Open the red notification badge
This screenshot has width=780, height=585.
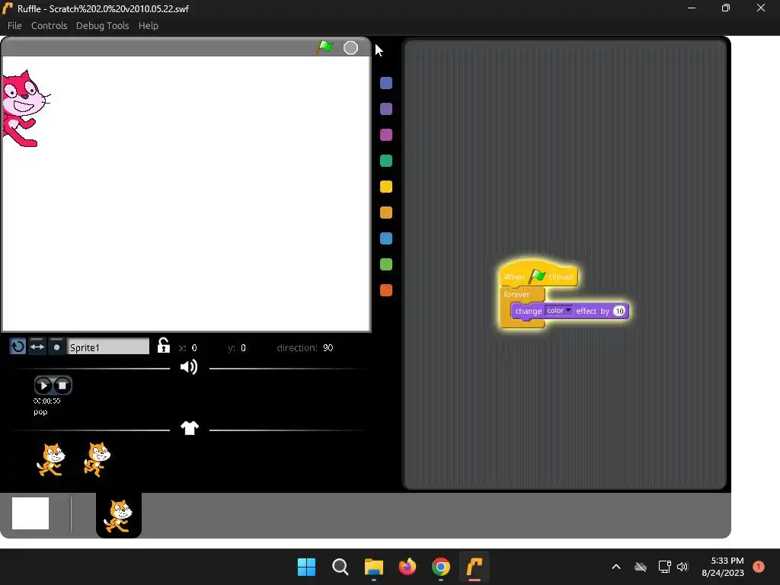[x=759, y=566]
